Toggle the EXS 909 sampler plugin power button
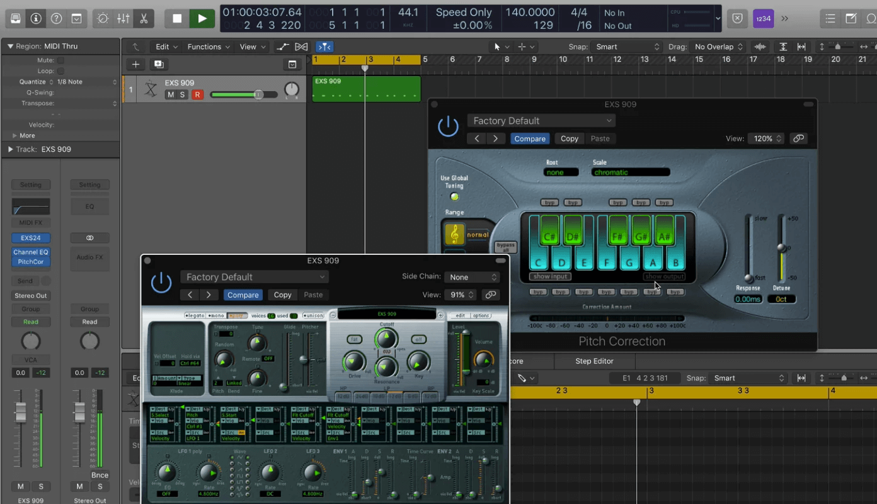Viewport: 877px width, 504px height. (161, 283)
